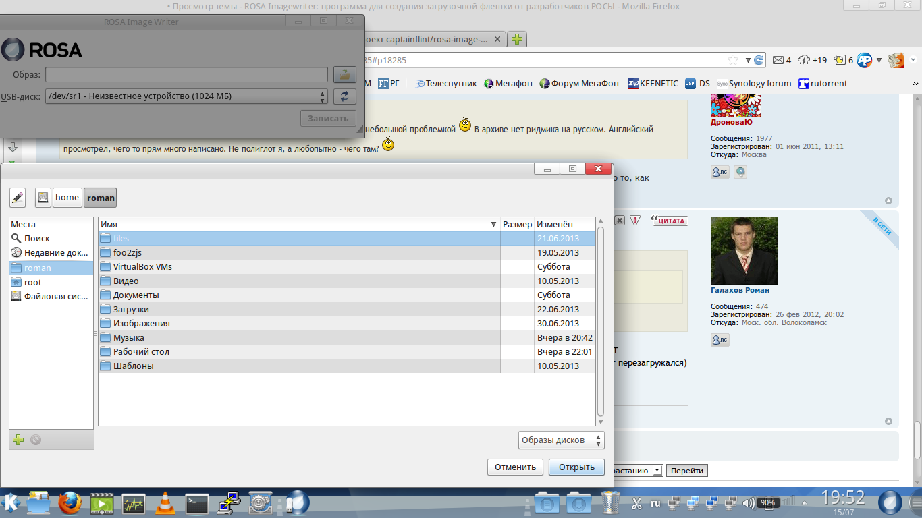Switch keyboard layout via the ru indicator

(655, 503)
